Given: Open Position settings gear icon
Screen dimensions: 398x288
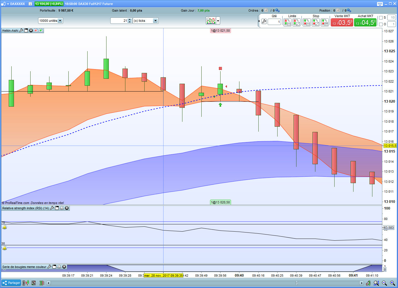Looking at the screenshot, I should click(x=349, y=10).
